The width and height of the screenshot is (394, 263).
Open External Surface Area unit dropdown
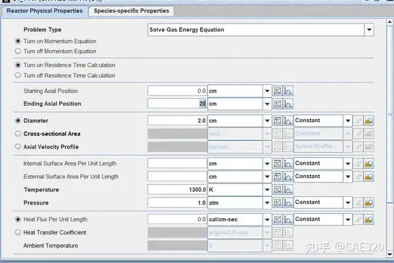point(267,177)
